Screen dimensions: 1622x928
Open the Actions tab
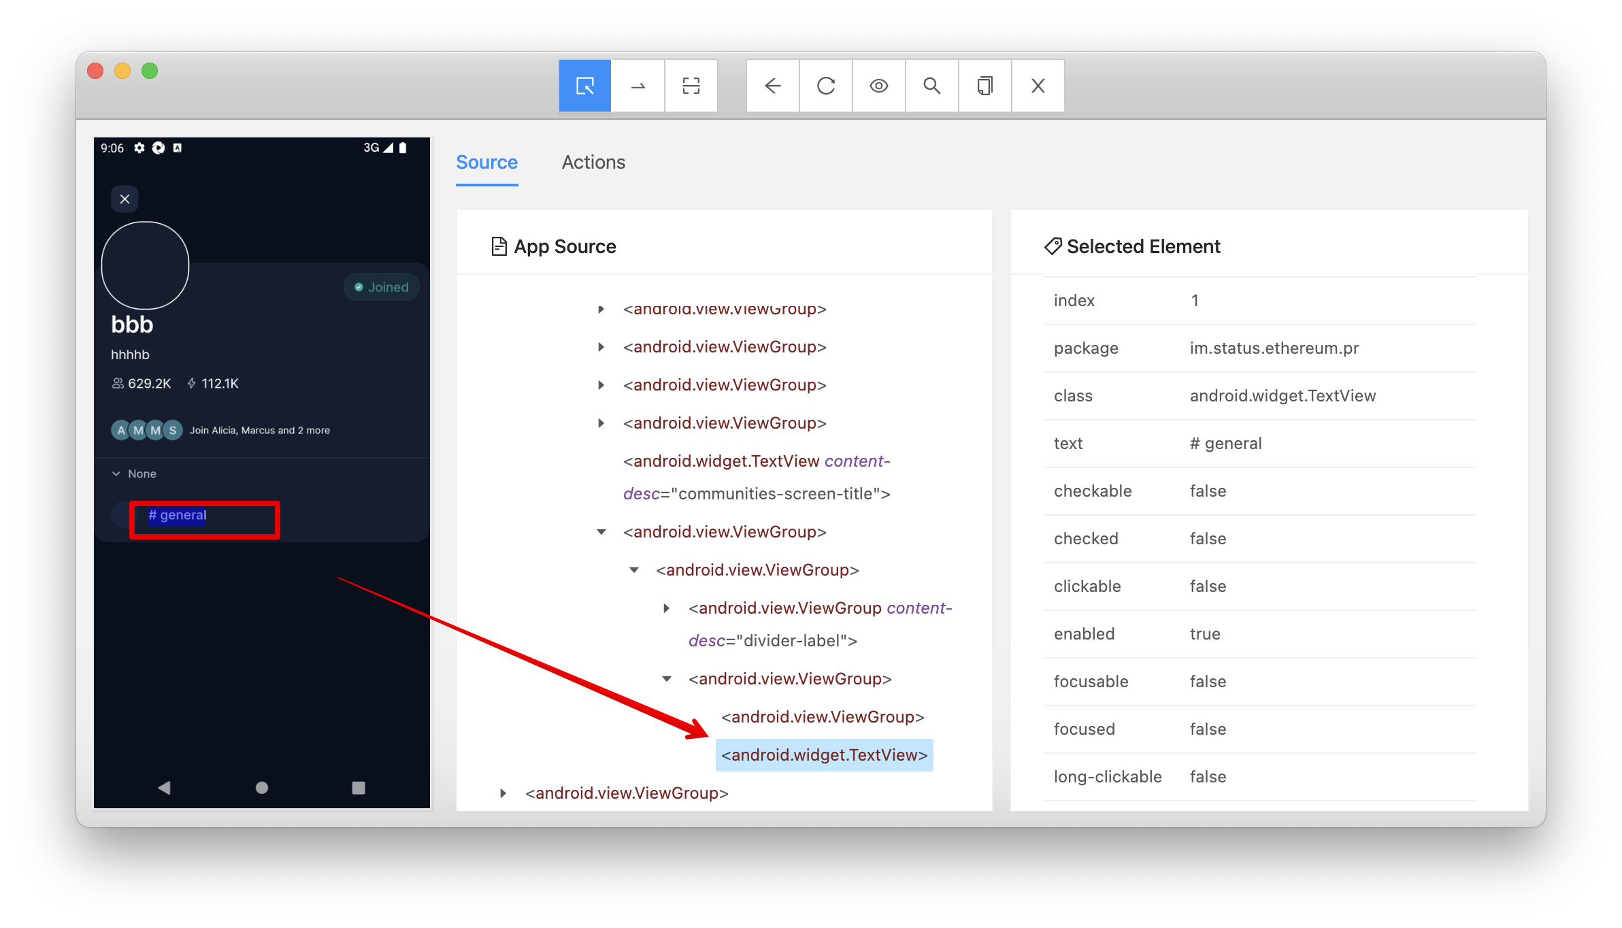pyautogui.click(x=593, y=163)
